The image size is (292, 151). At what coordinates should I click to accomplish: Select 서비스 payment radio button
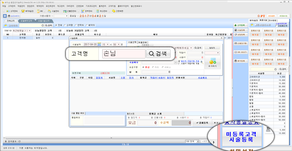click(163, 67)
